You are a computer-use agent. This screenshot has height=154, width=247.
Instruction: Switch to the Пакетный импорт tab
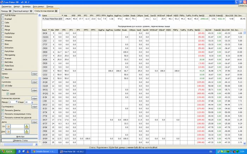click(x=21, y=11)
